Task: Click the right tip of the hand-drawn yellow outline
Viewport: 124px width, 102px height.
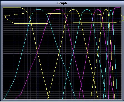Action: [x=123, y=18]
